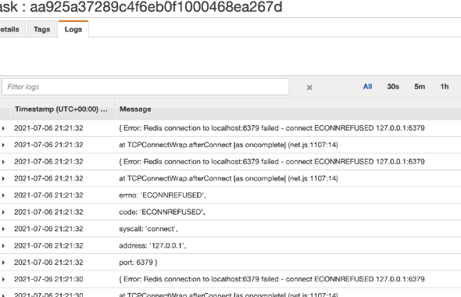461x297 pixels.
Task: Filter logs to last 5m
Action: click(420, 87)
